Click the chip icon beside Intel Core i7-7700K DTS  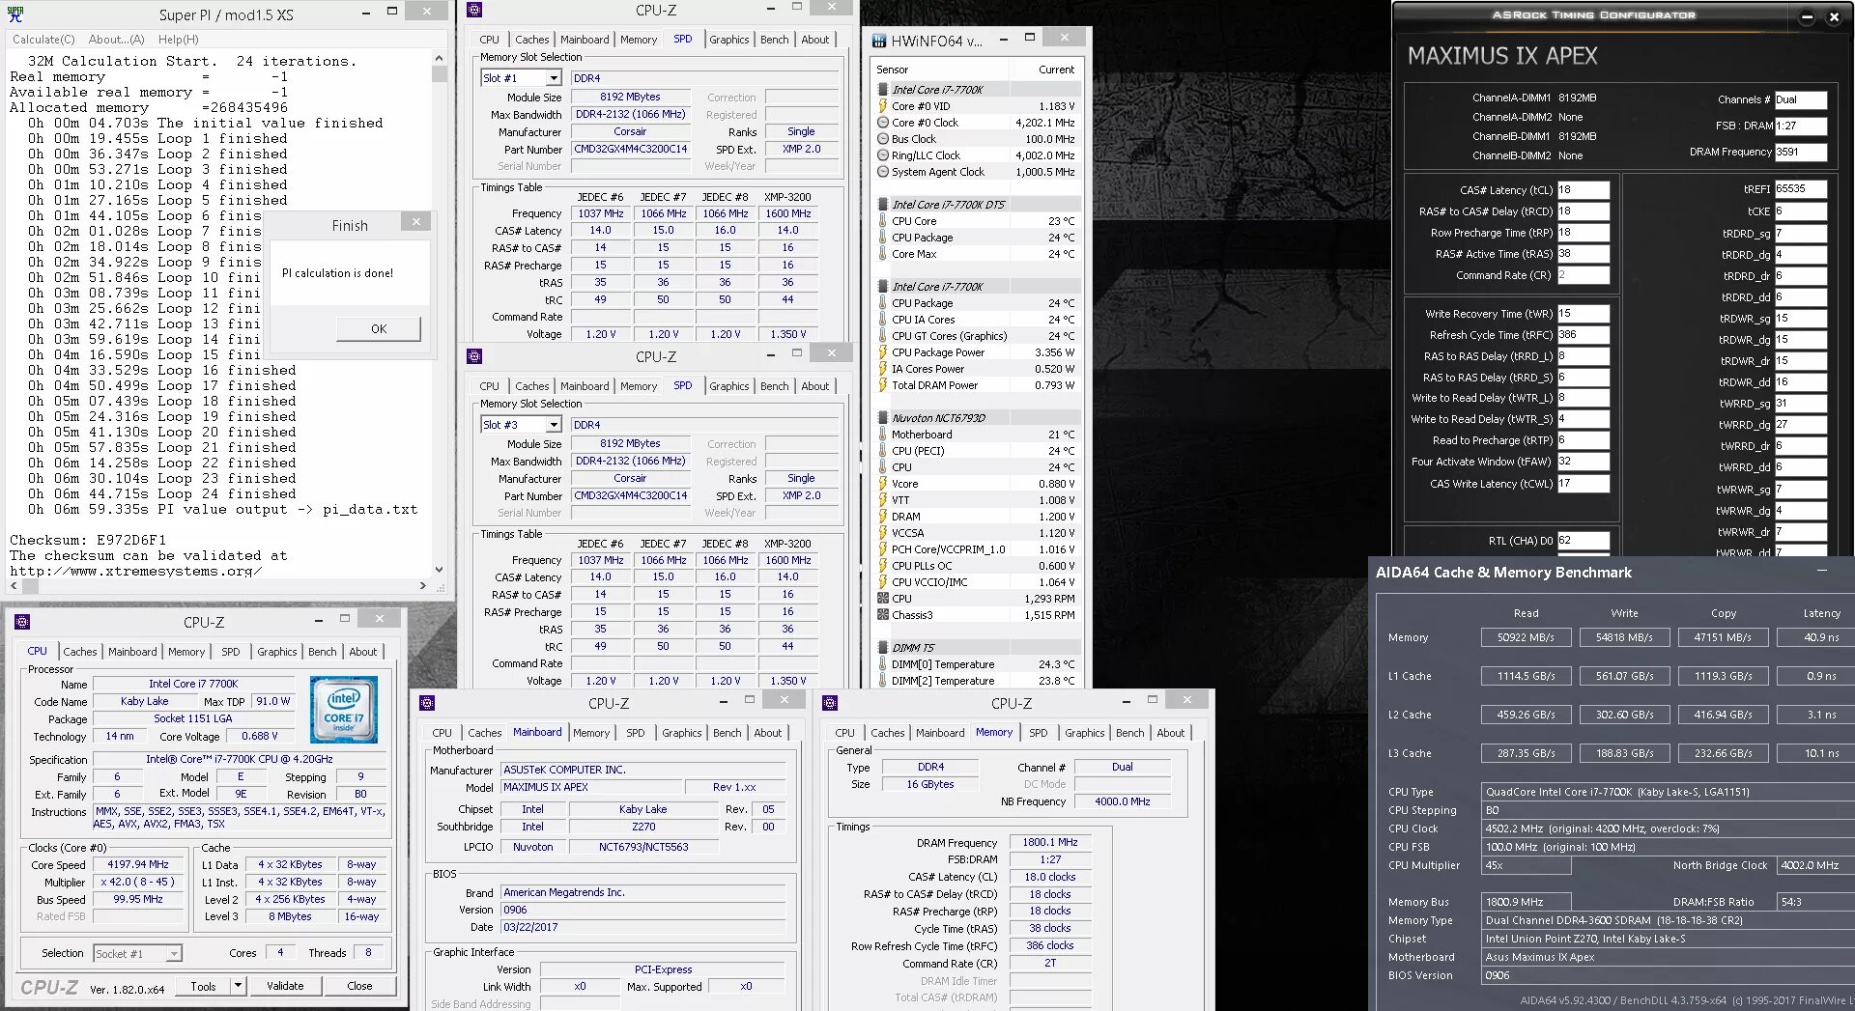883,205
